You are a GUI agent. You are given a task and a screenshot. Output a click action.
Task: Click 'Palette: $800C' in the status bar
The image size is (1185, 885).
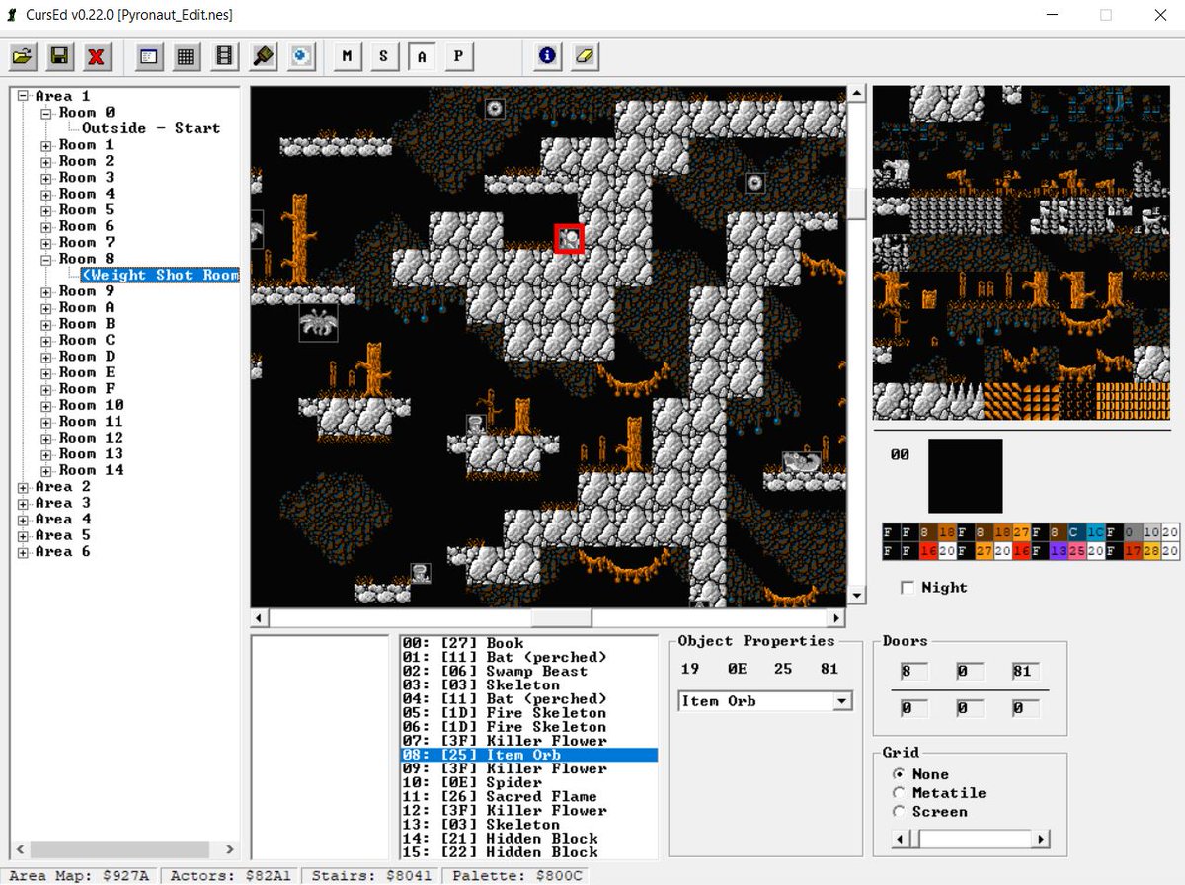[514, 875]
